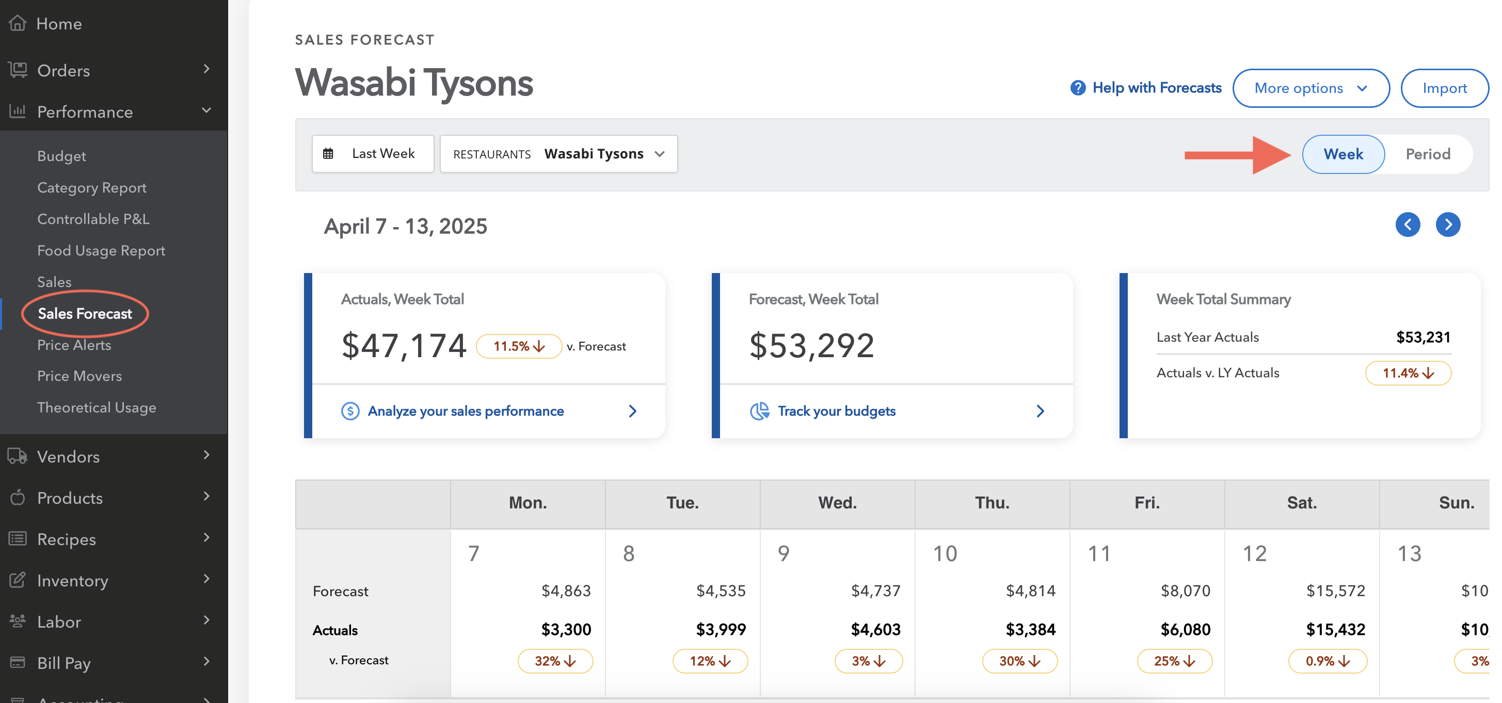Open the More options dropdown
The image size is (1502, 703).
pyautogui.click(x=1311, y=88)
